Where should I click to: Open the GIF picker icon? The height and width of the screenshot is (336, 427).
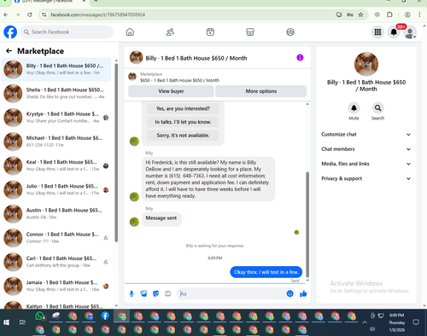(x=167, y=293)
